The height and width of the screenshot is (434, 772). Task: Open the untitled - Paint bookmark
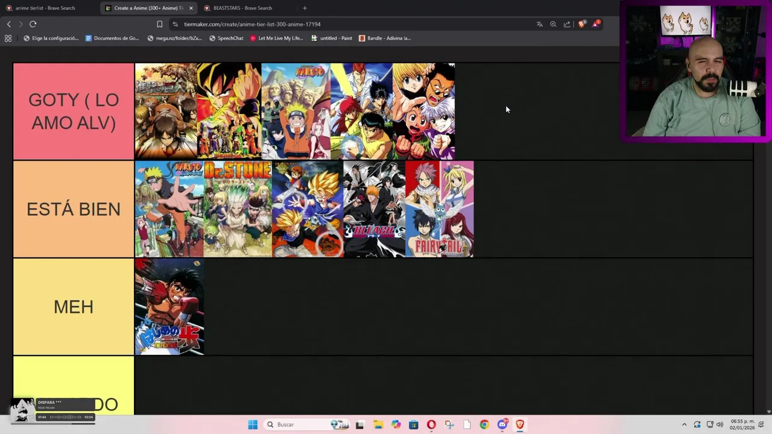tap(332, 38)
